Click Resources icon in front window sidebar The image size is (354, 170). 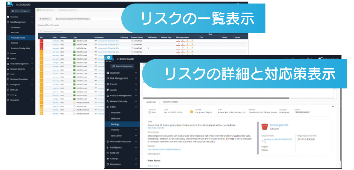108,164
